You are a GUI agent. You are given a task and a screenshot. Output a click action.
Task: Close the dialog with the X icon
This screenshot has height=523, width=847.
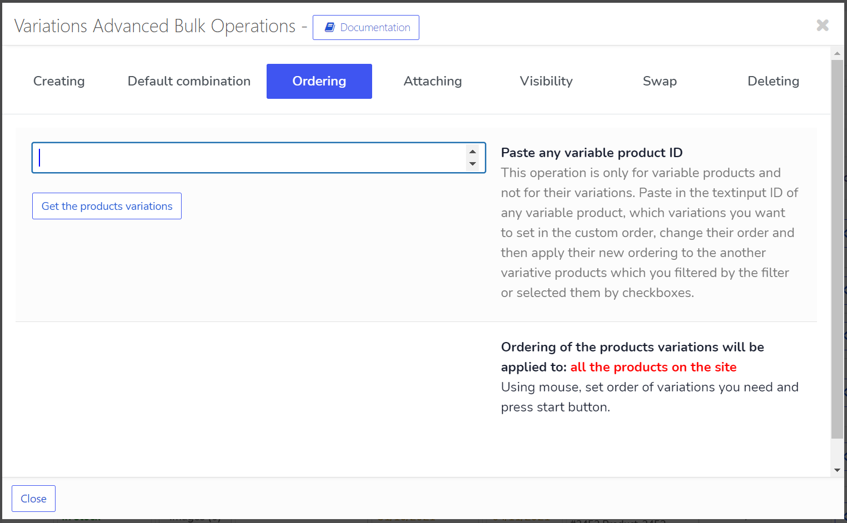[823, 25]
